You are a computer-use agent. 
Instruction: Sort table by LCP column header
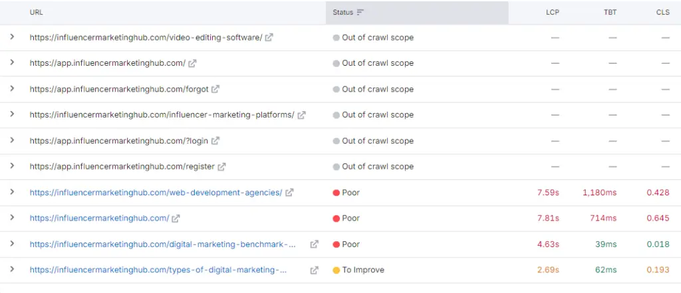(552, 12)
